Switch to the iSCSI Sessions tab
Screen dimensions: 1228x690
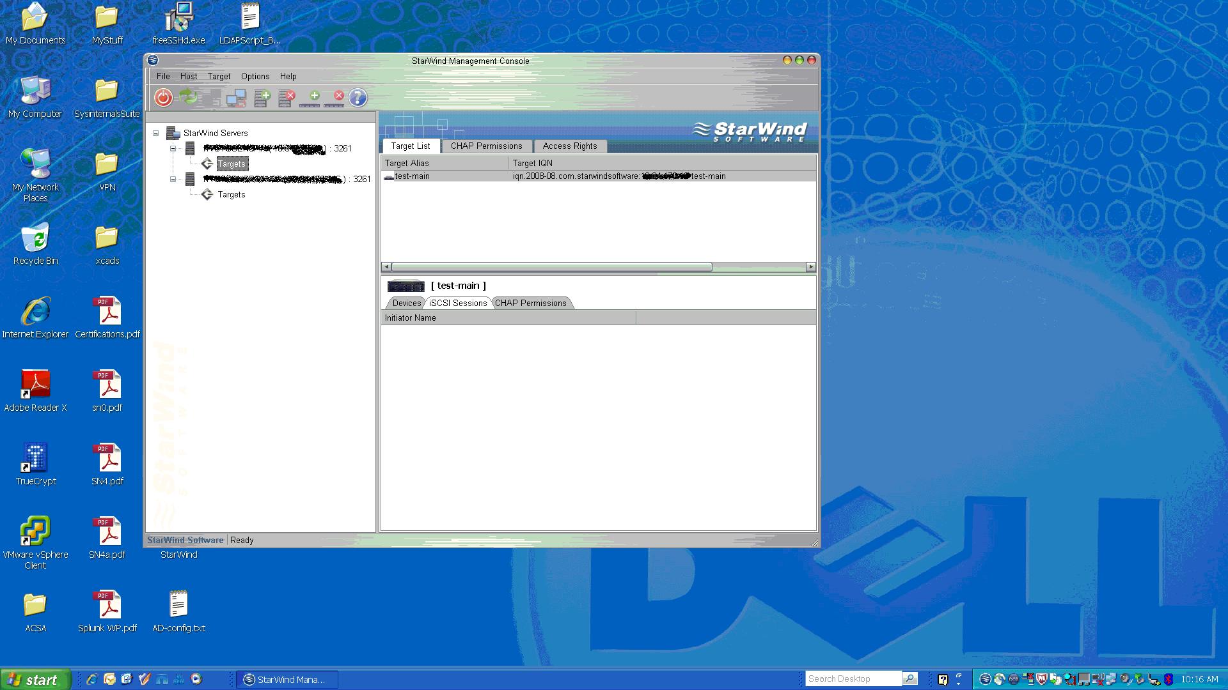458,303
